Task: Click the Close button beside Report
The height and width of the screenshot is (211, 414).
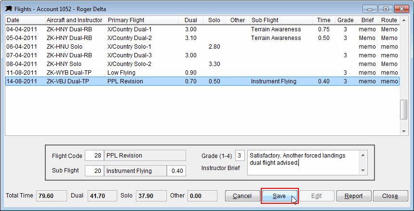Action: coord(390,196)
